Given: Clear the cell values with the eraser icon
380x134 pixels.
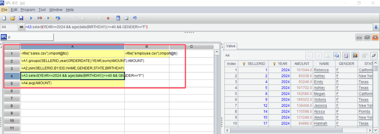Looking at the screenshot, I should (126, 18).
